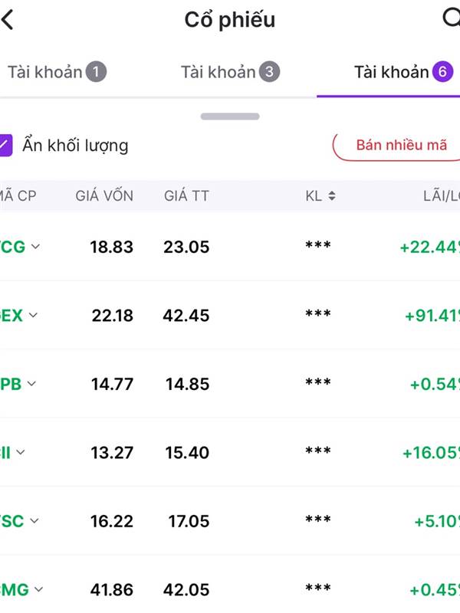Go back using the arrow icon

8,20
